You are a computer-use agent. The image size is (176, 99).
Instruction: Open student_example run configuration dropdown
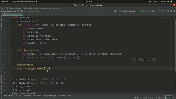129,11
